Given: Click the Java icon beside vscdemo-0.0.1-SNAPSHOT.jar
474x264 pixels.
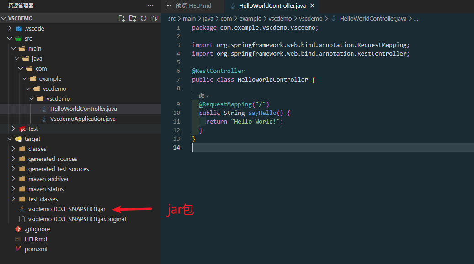Looking at the screenshot, I should [22, 209].
